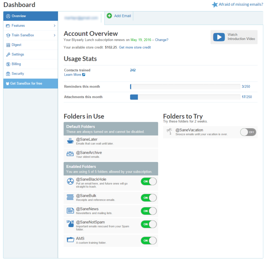Expand the Features menu chevron

(54, 26)
